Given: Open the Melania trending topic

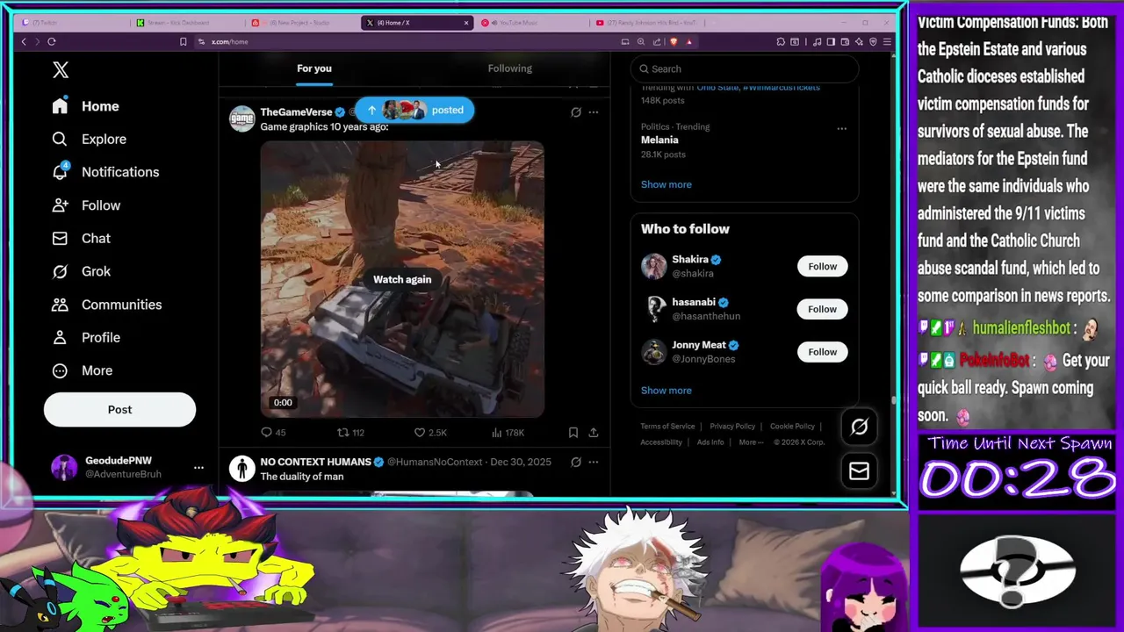Looking at the screenshot, I should [659, 140].
